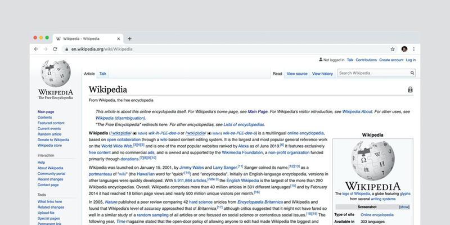Select the Read tab
450x225 pixels.
[277, 74]
